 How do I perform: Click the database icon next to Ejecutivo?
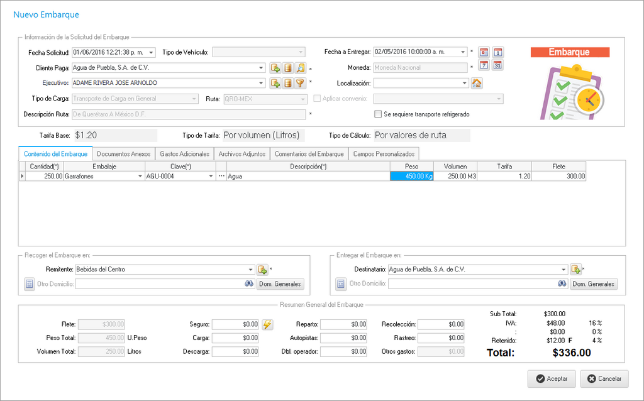(x=287, y=83)
